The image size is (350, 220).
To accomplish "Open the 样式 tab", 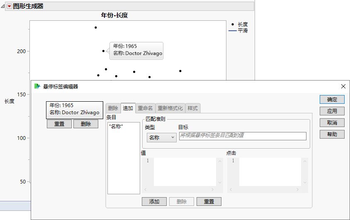I will pos(193,108).
